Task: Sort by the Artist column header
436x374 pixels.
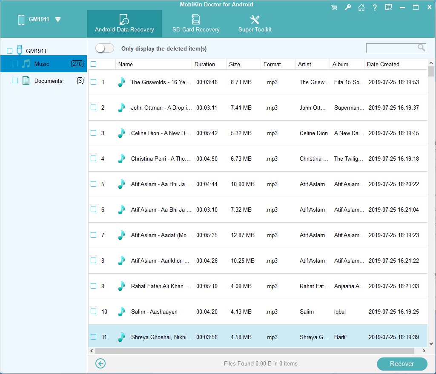Action: (x=312, y=64)
